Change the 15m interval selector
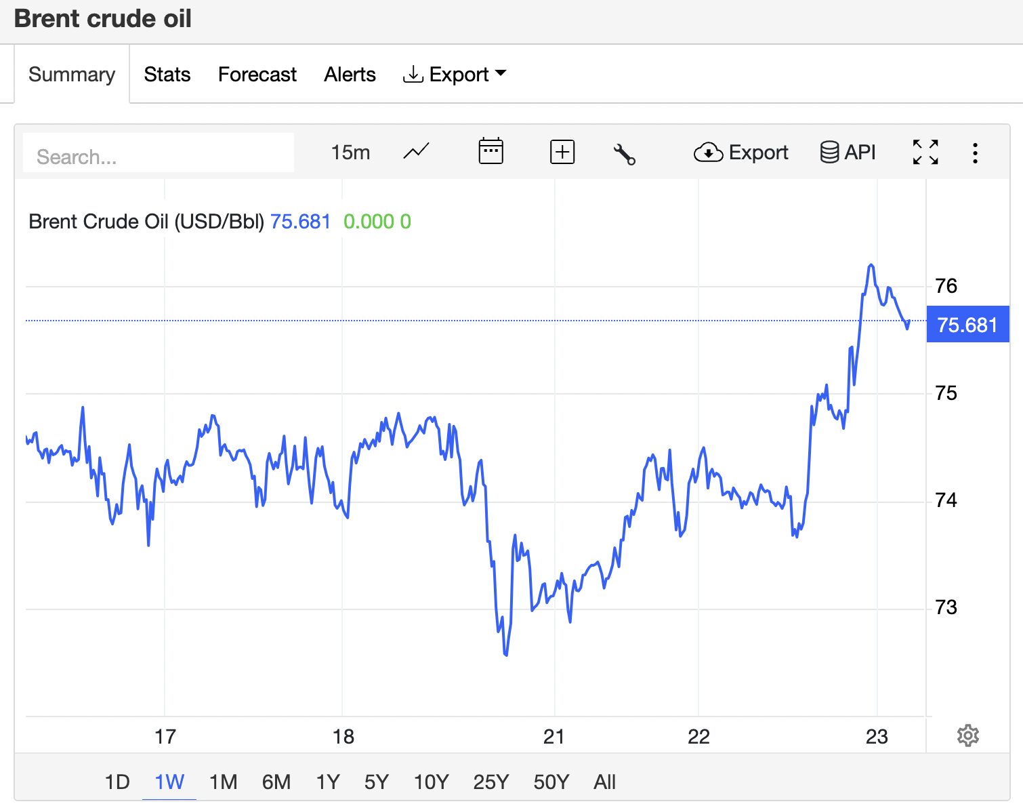Image resolution: width=1023 pixels, height=808 pixels. (350, 152)
